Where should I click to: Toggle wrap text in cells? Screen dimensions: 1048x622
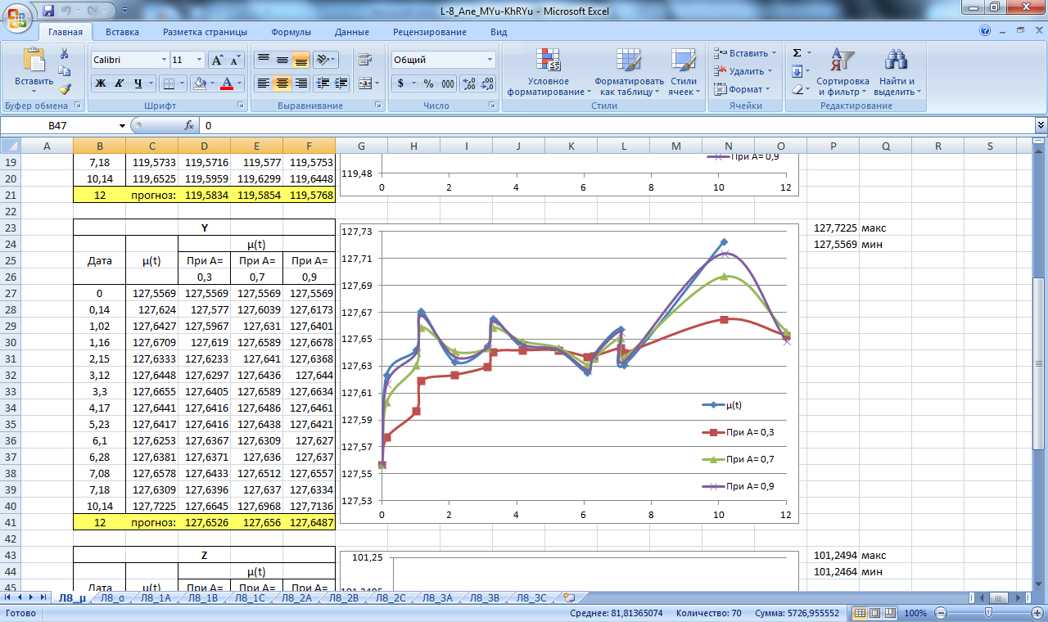pos(365,60)
